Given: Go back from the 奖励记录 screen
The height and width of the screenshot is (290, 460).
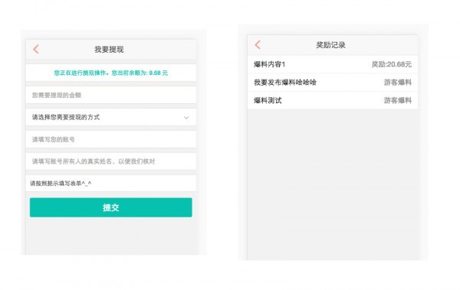Looking at the screenshot, I should click(258, 45).
